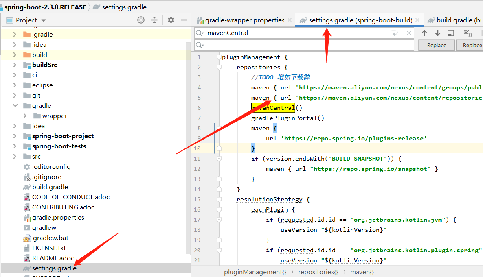Expand the src folder
This screenshot has width=483, height=277.
pyautogui.click(x=15, y=156)
